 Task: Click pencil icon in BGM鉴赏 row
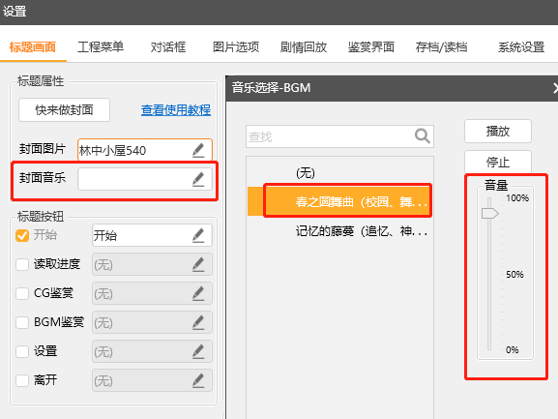pyautogui.click(x=198, y=322)
